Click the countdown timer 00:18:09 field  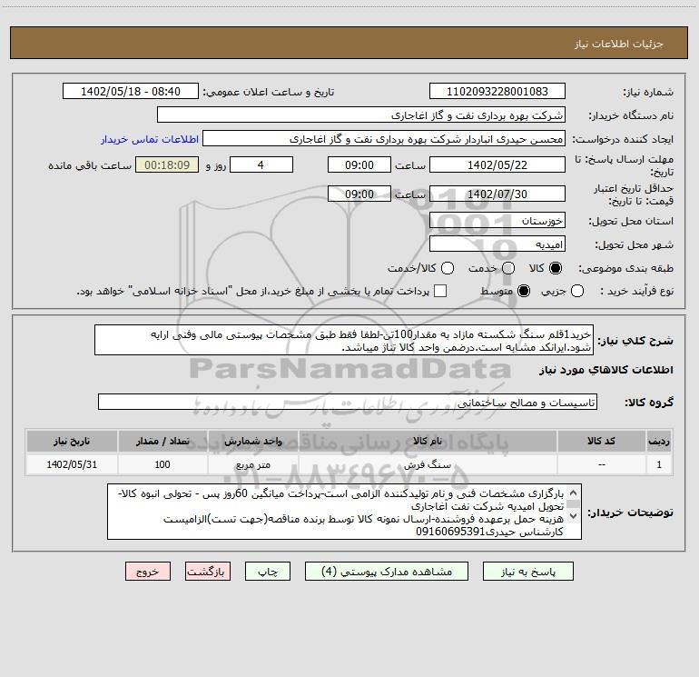167,164
